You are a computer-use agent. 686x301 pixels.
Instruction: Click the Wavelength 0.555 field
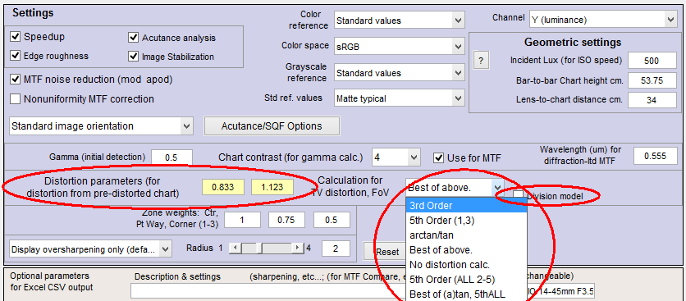[x=656, y=155]
